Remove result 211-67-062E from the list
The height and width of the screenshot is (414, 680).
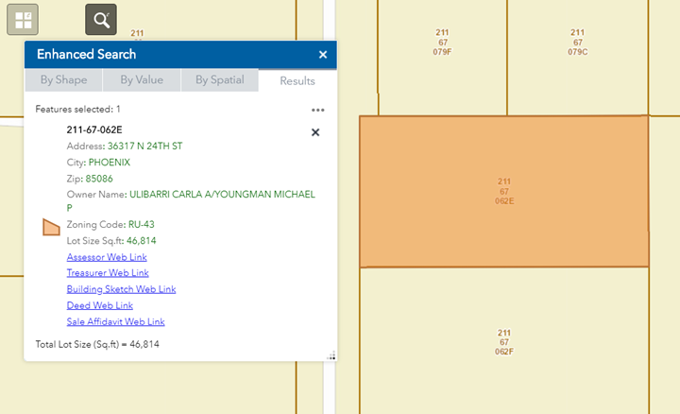coord(315,132)
